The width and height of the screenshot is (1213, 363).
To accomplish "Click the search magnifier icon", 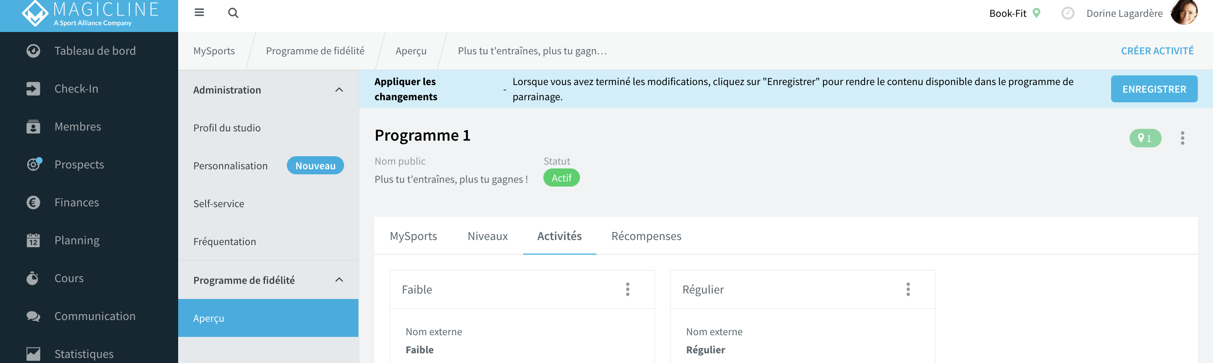I will 233,13.
